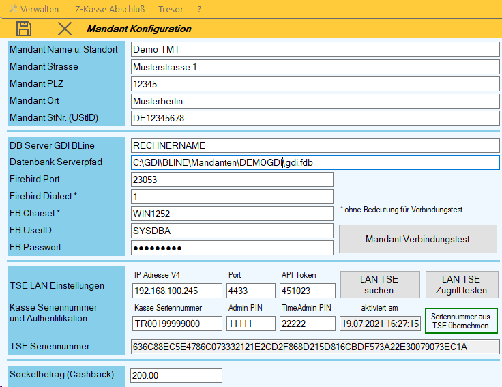
Task: Click the Admin PIN caption
Action: [246, 308]
